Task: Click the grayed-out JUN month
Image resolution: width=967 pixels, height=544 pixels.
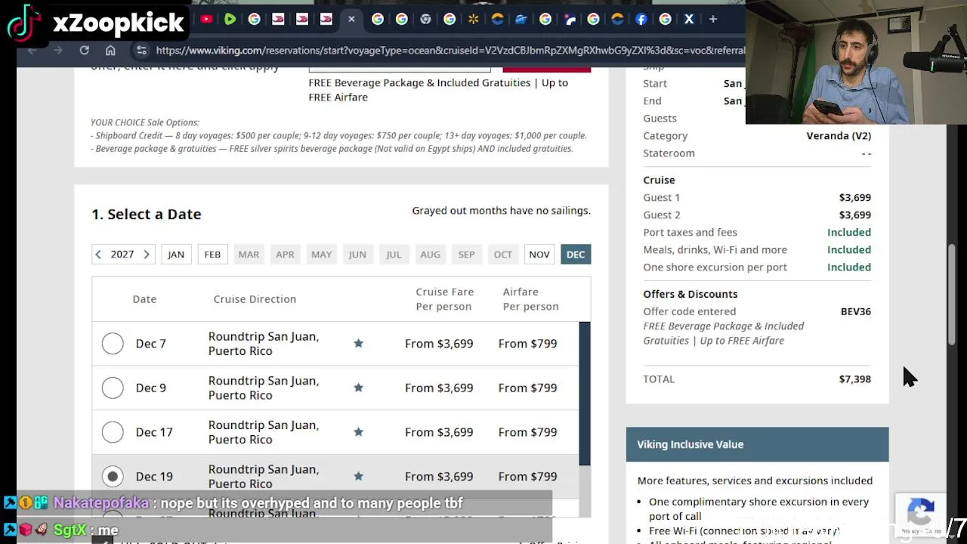Action: pos(357,255)
